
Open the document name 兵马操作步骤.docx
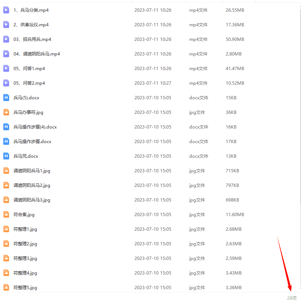pos(33,142)
